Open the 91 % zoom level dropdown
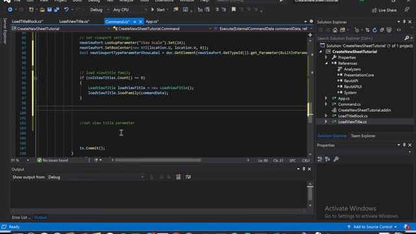416x234 pixels. coord(20,161)
